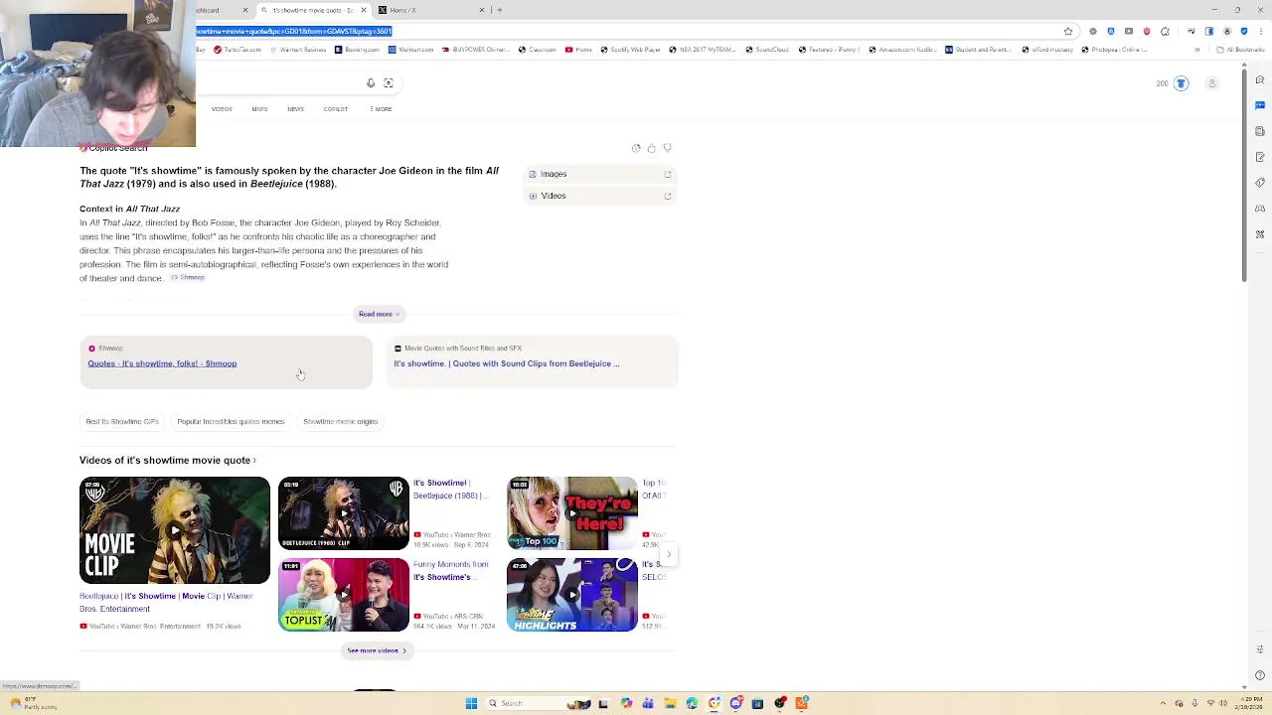Close the showtime movie quote tab

364,10
